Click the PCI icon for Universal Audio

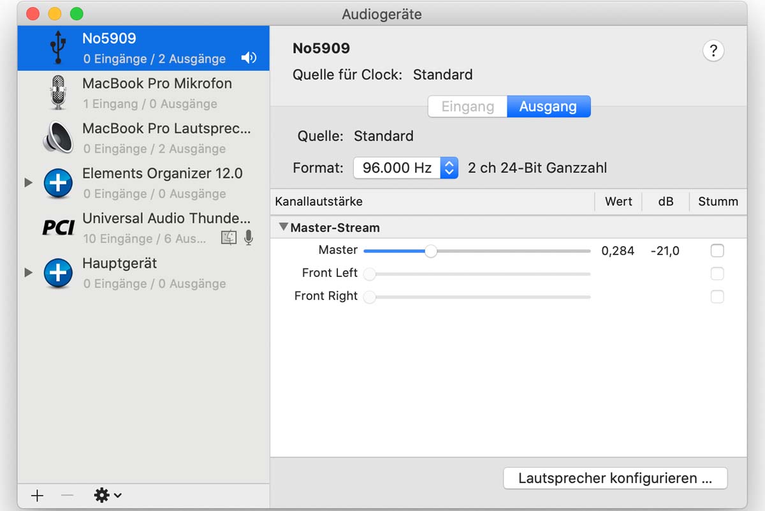coord(58,228)
